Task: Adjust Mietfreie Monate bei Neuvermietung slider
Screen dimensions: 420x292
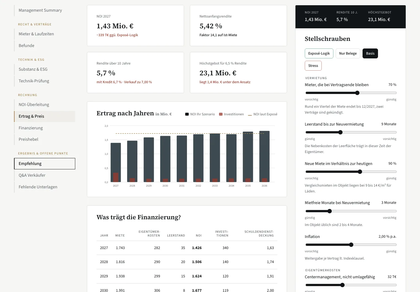Action: pos(330,211)
